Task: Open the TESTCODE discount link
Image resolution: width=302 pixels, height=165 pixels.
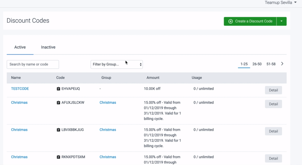Action: point(20,89)
